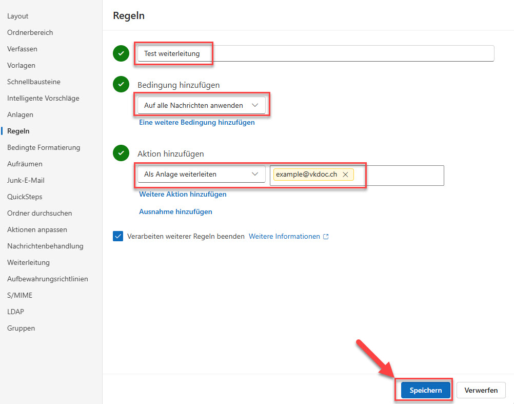This screenshot has width=514, height=404.
Task: Go to Aufräumen settings
Action: click(25, 164)
